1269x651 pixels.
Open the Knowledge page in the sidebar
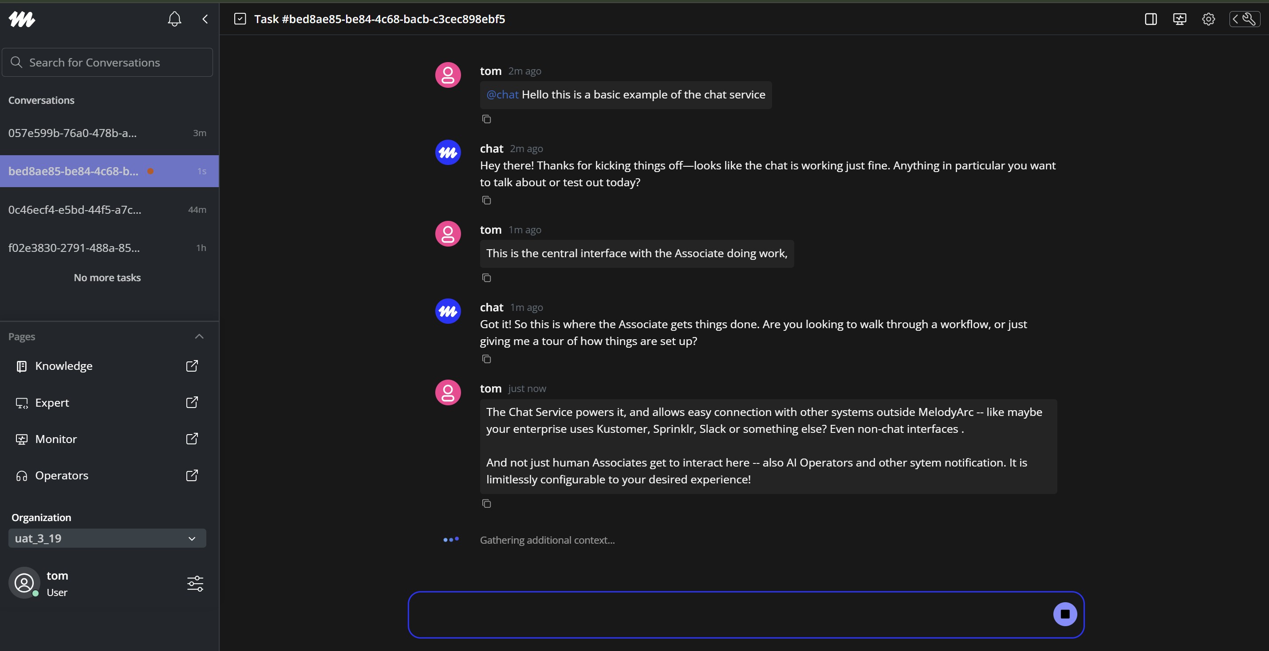[x=64, y=365]
